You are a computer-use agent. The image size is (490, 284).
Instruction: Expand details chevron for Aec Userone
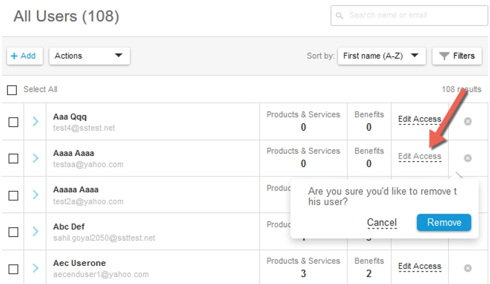(x=36, y=268)
